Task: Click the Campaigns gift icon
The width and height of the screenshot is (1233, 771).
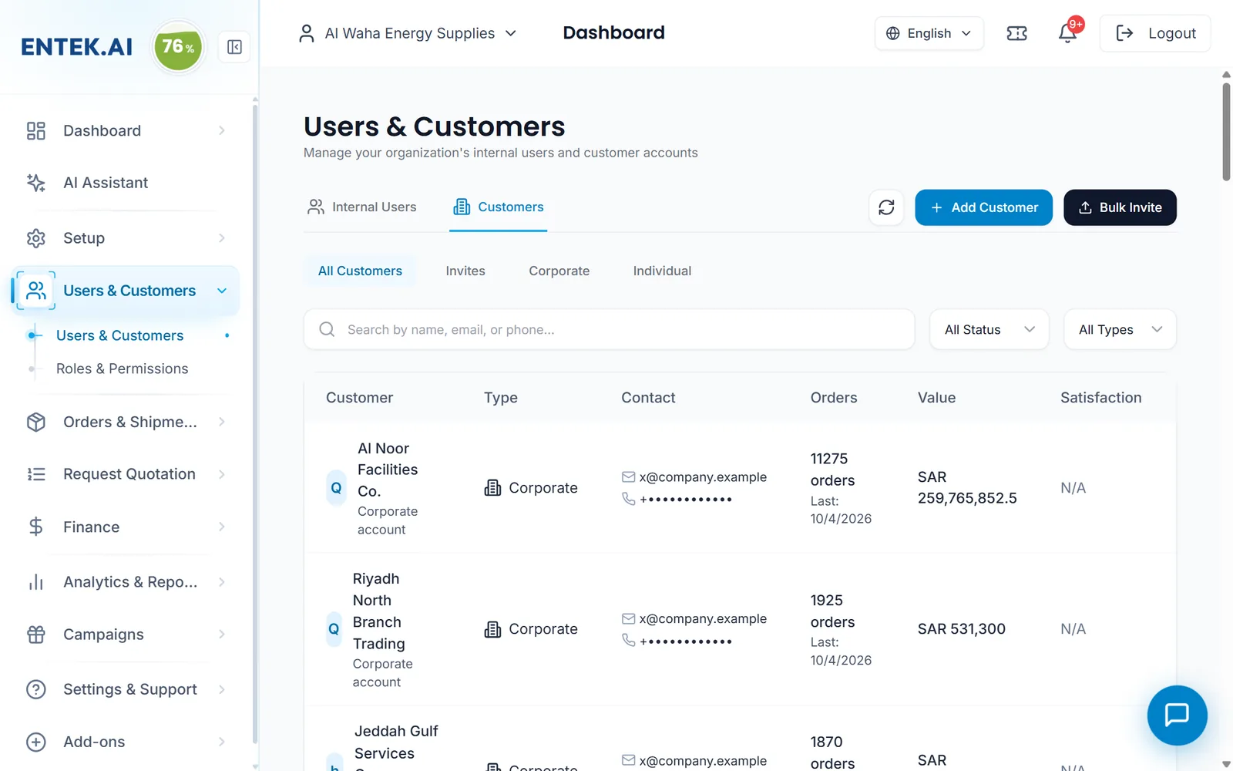Action: 36,635
